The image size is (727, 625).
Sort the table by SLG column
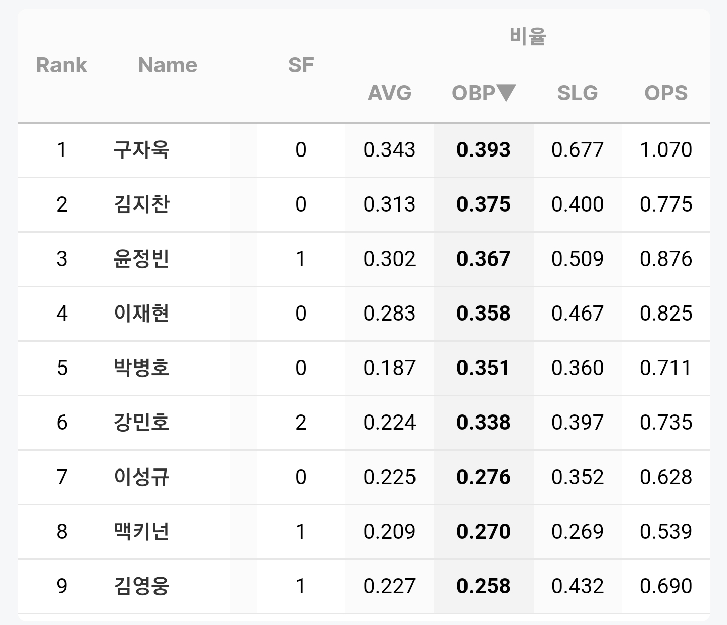coord(577,93)
